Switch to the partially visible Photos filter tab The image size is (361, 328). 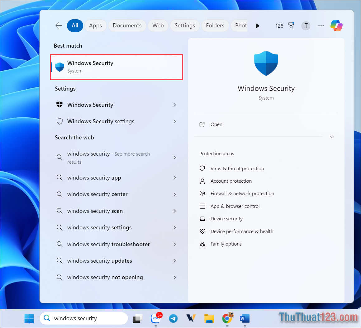(x=239, y=26)
